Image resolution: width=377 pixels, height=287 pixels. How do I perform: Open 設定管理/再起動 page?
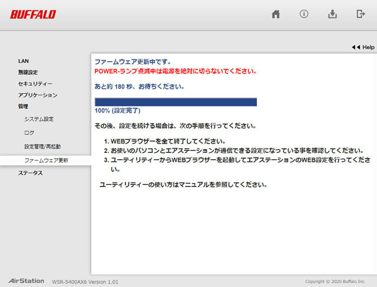click(x=42, y=146)
